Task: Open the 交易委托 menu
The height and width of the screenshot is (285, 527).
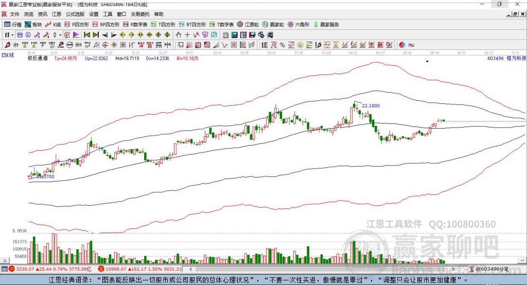Action: [140, 14]
